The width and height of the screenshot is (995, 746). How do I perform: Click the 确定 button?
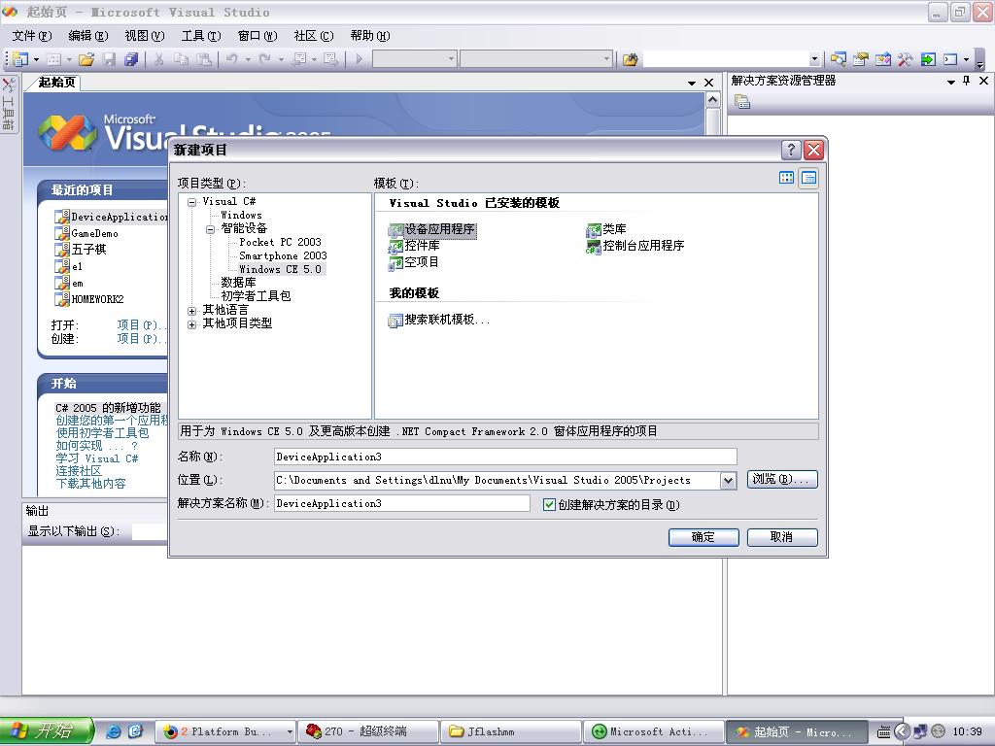(703, 537)
